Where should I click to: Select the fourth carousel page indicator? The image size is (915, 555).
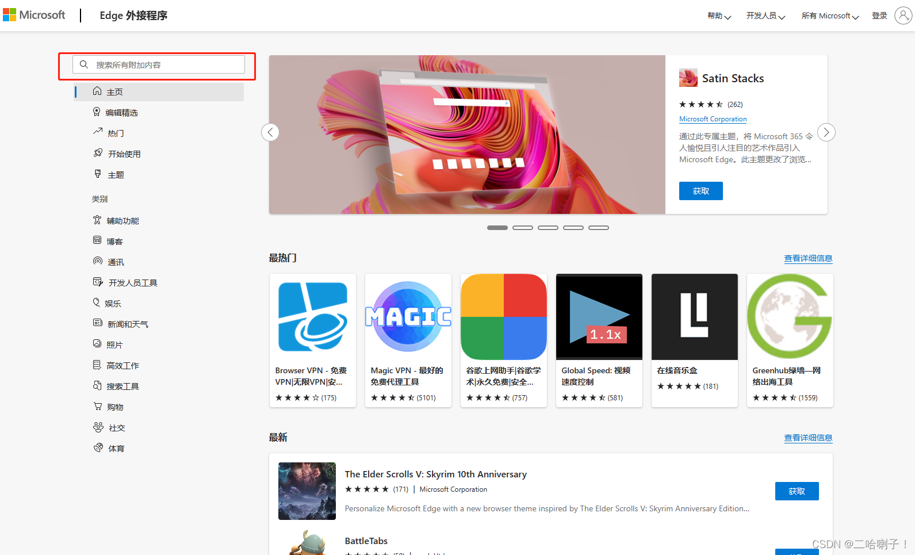[x=573, y=228]
